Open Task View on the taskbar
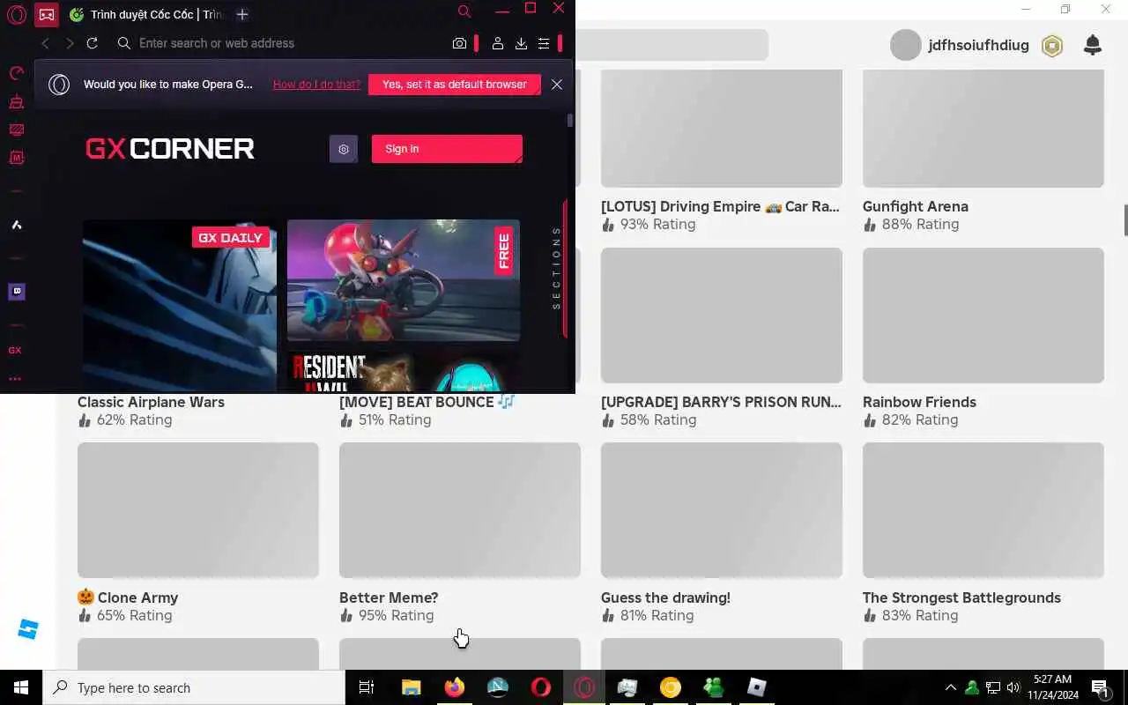1128x705 pixels. 367,687
